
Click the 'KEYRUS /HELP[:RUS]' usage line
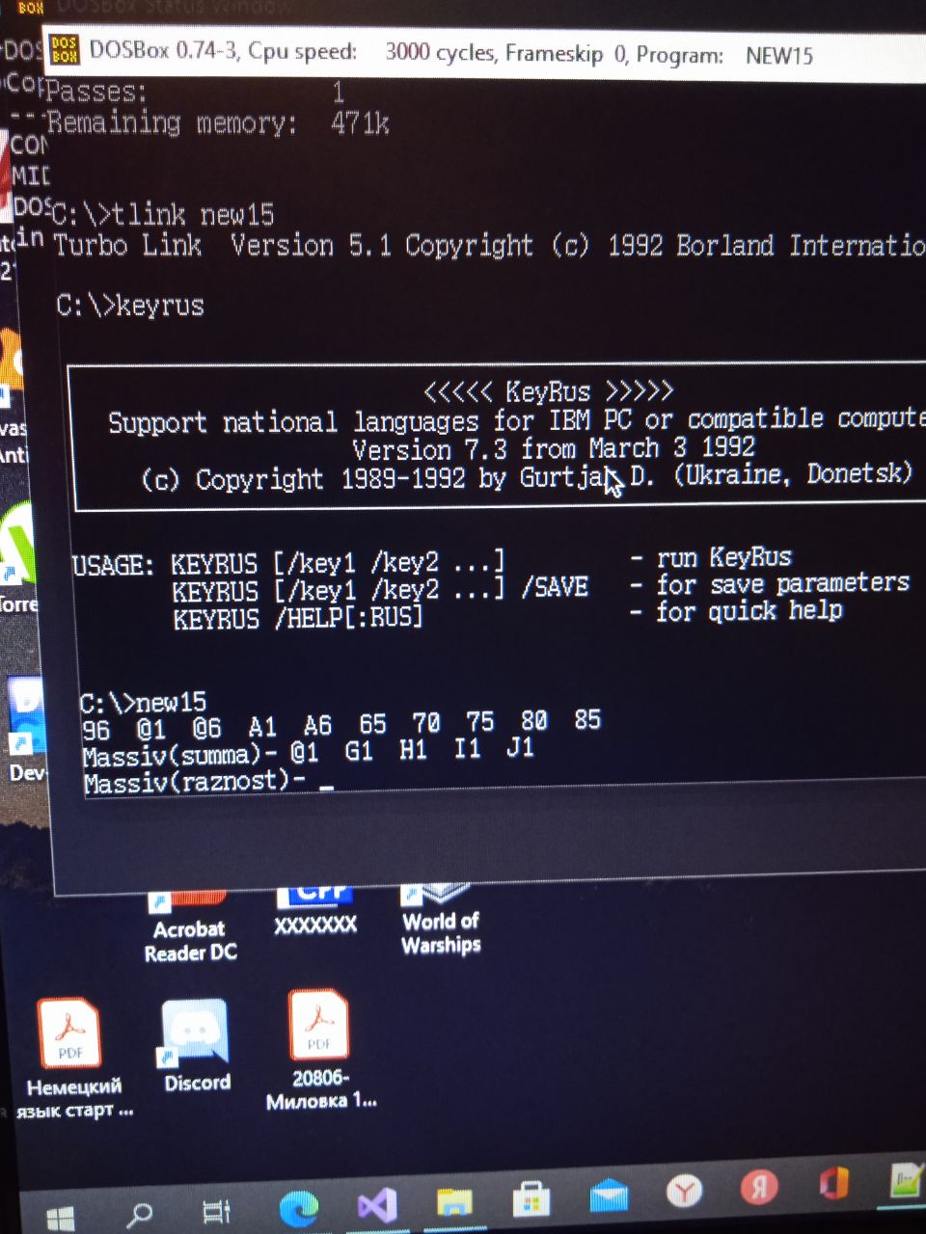[298, 618]
